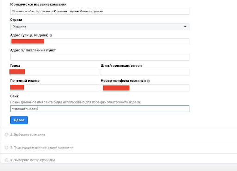This screenshot has height=171, width=237.
Task: Click the Сайт label heading
Action: [x=14, y=96]
